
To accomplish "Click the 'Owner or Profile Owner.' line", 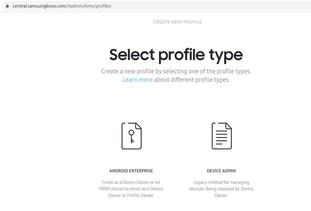I will click(131, 195).
